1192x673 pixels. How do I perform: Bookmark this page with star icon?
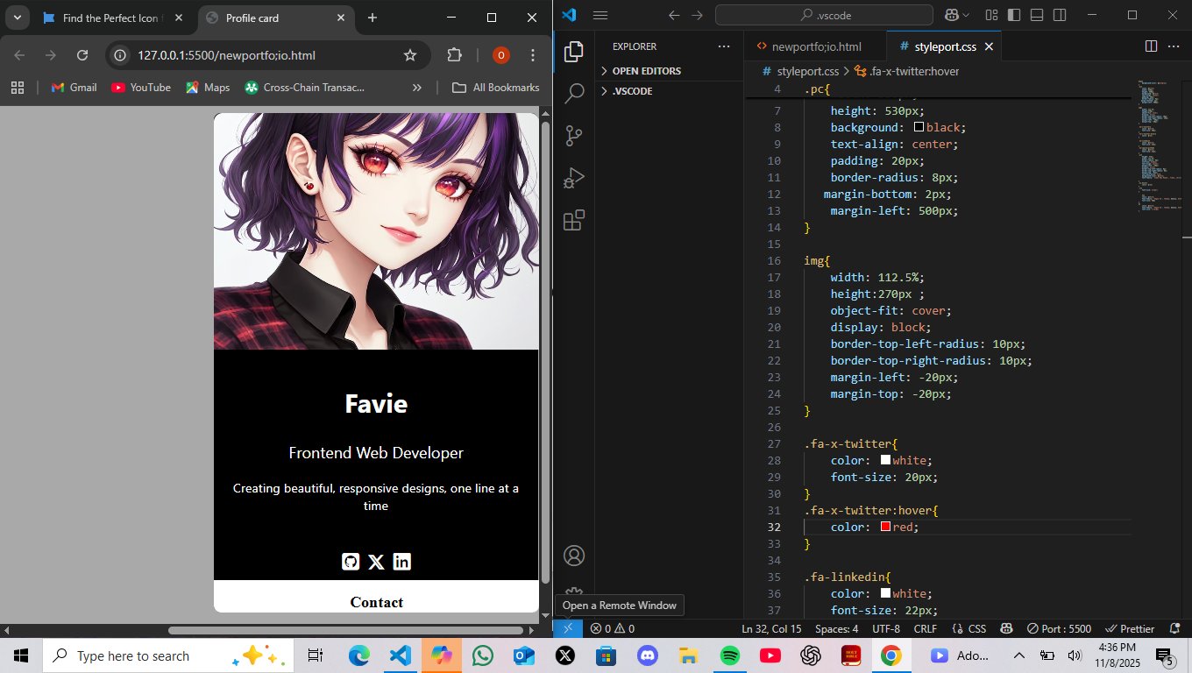click(409, 55)
